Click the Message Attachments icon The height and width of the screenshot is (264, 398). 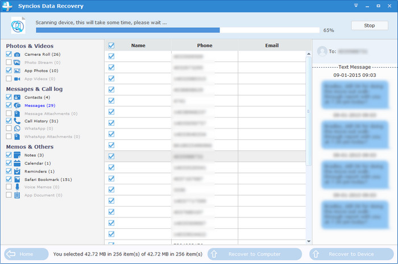point(17,113)
